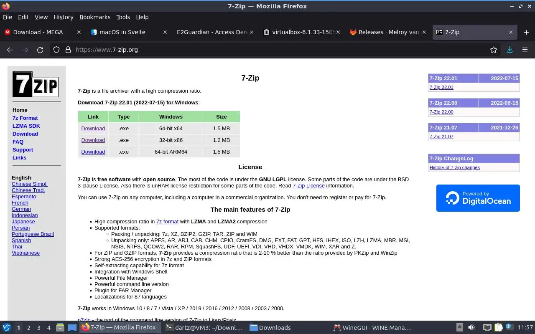Open the File menu
Viewport: 535px width, 334px height.
pos(8,17)
